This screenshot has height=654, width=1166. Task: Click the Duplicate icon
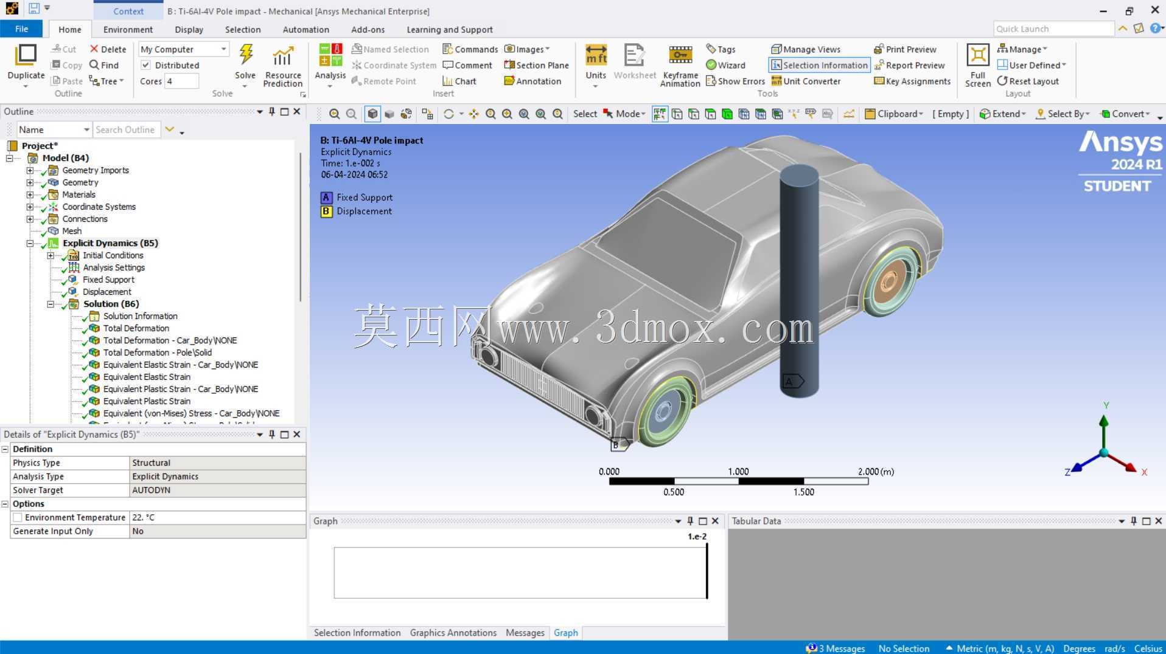click(x=26, y=55)
